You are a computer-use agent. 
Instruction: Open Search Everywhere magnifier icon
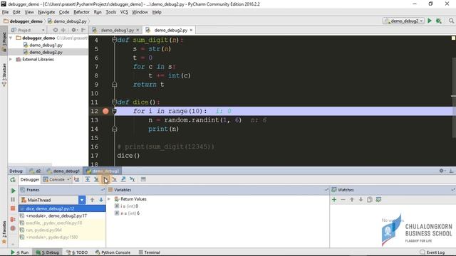[x=451, y=21]
